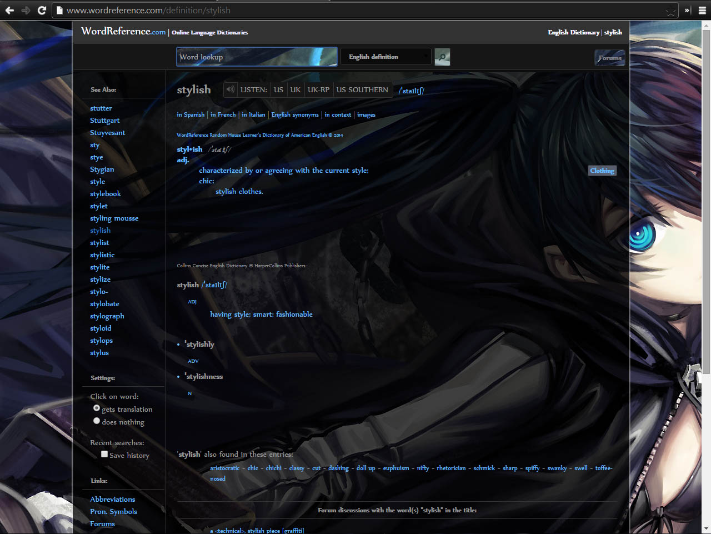Viewport: 711px width, 534px height.
Task: Open the 'stylist' sidebar entry
Action: point(99,242)
